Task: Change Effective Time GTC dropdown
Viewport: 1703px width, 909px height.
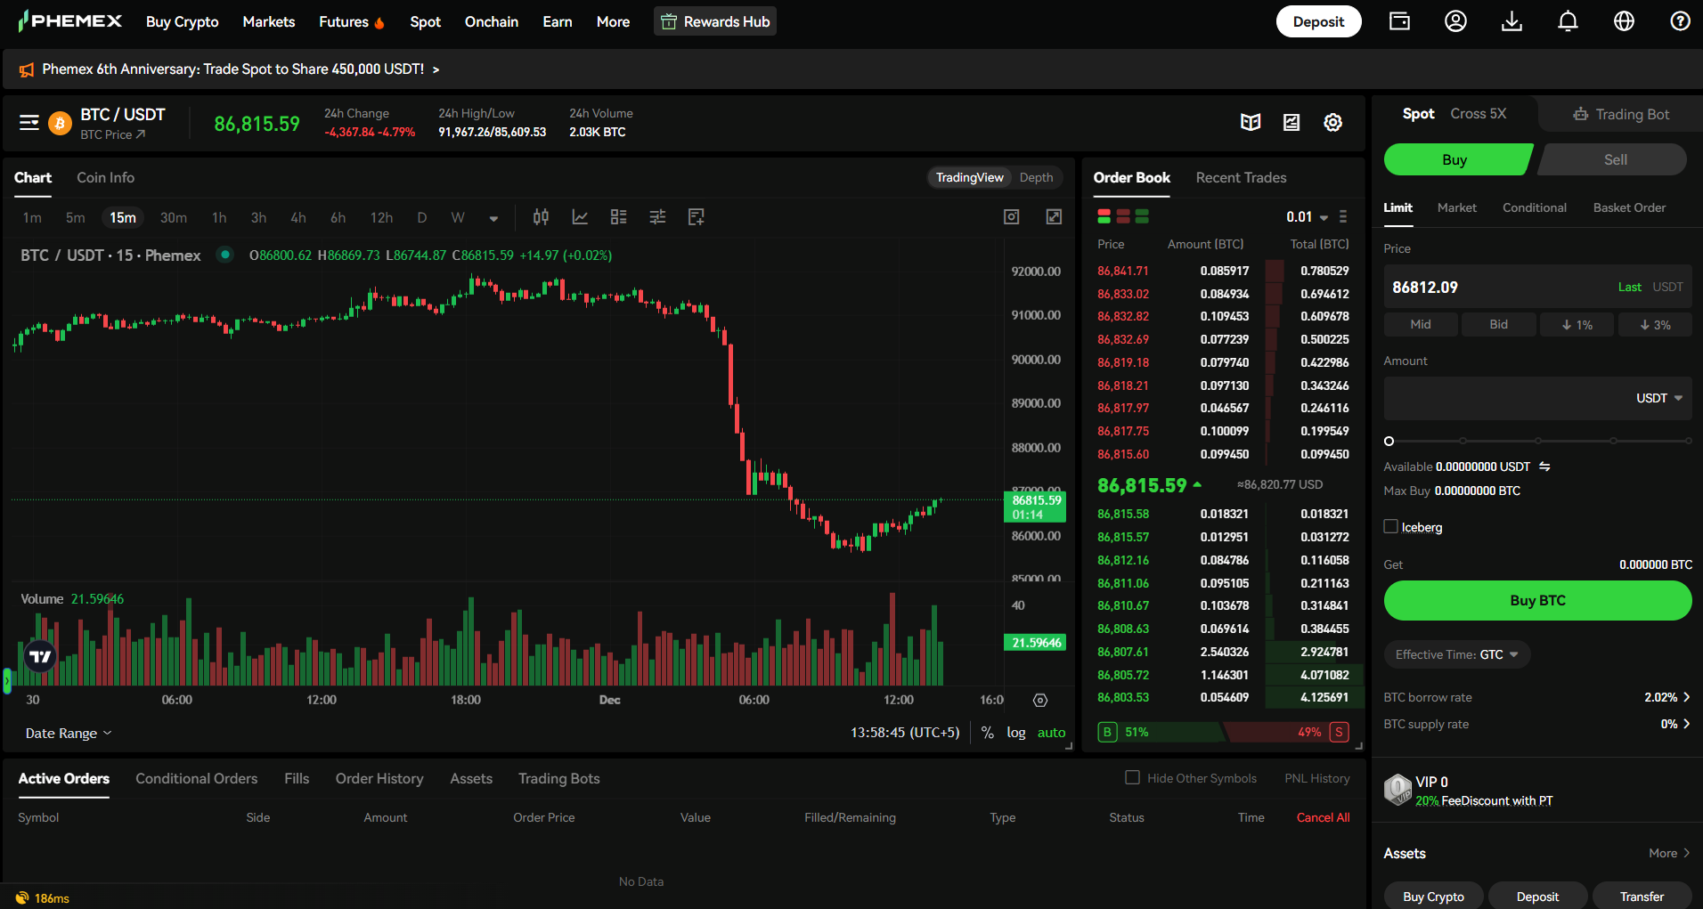Action: [1456, 654]
